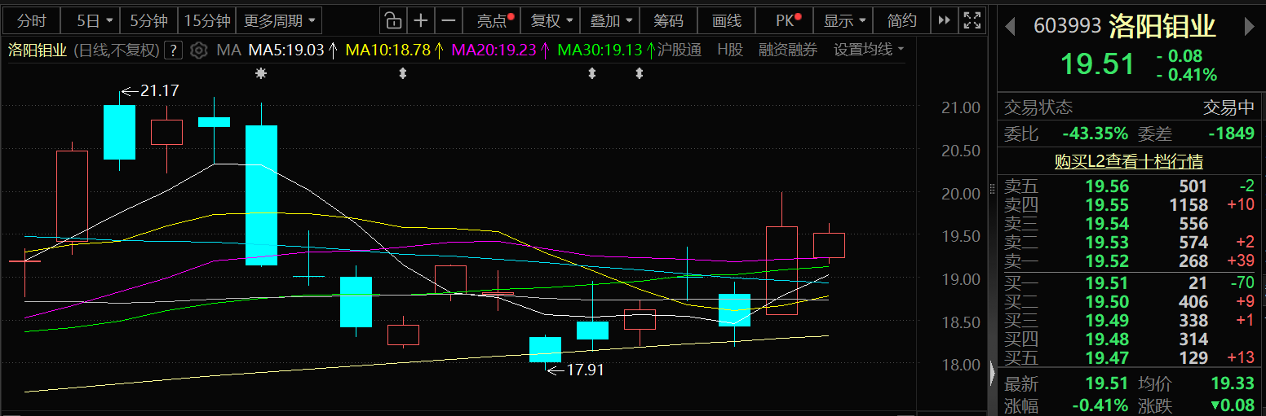Open the 显示 display dropdown
The image size is (1266, 416).
point(843,20)
